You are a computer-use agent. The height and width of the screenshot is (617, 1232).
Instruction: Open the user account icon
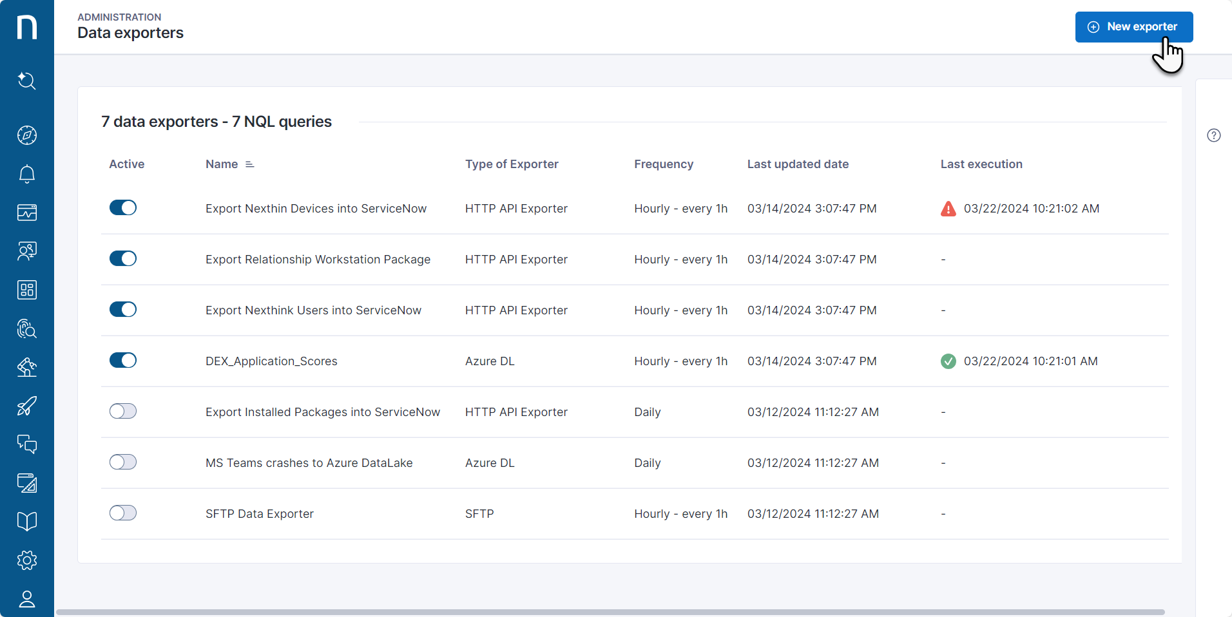pos(26,599)
